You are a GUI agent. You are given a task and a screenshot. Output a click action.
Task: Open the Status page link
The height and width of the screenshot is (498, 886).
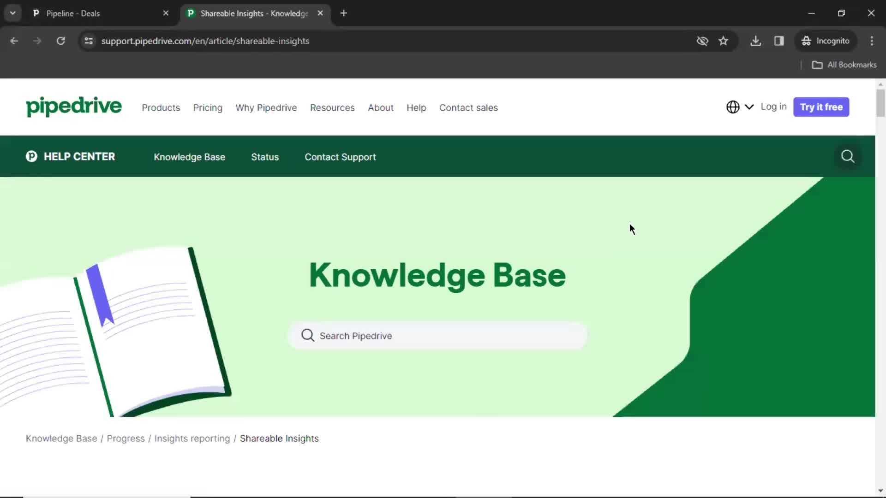pyautogui.click(x=265, y=157)
